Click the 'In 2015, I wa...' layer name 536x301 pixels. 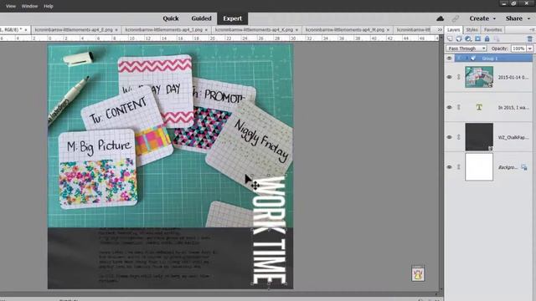513,108
